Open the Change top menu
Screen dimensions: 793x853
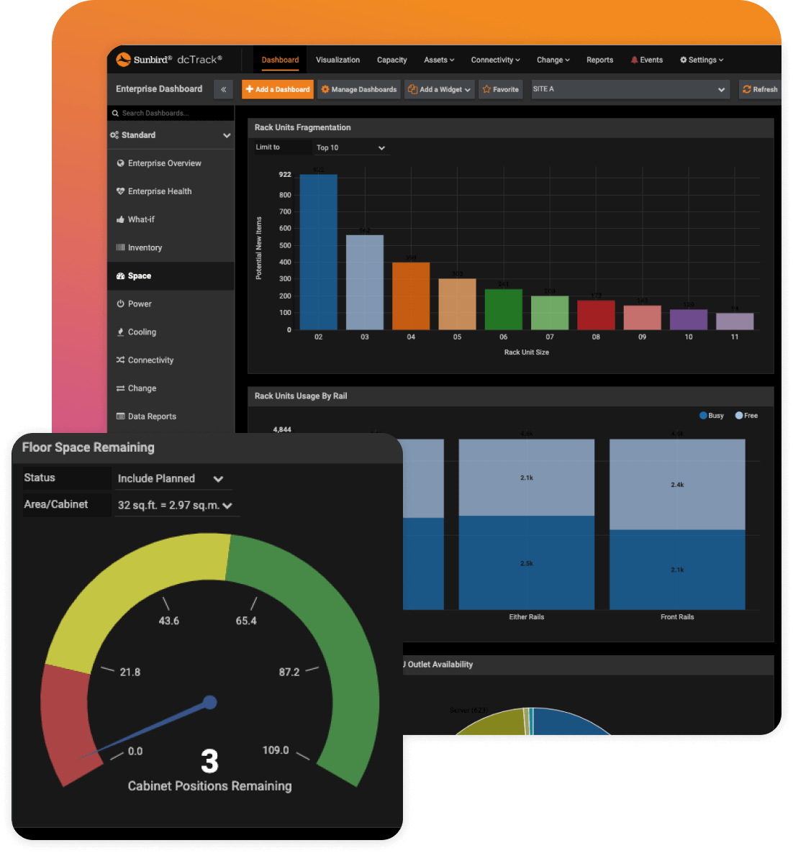click(553, 60)
